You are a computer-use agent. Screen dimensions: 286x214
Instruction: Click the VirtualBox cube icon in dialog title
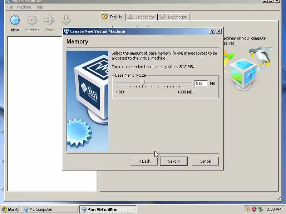pos(66,31)
